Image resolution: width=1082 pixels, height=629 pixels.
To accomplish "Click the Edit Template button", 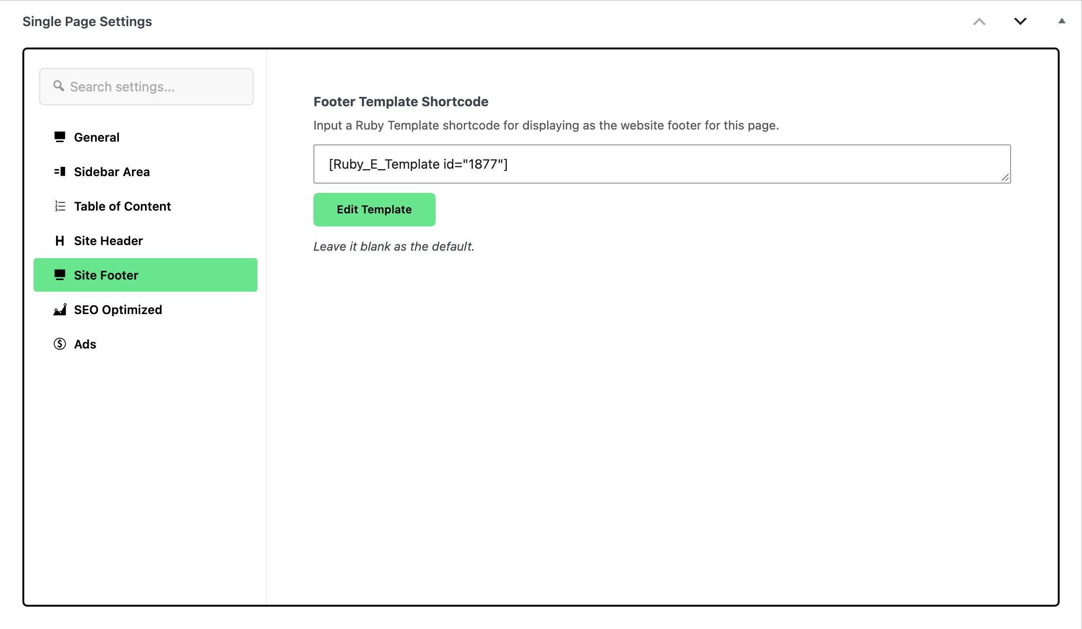I will 375,210.
